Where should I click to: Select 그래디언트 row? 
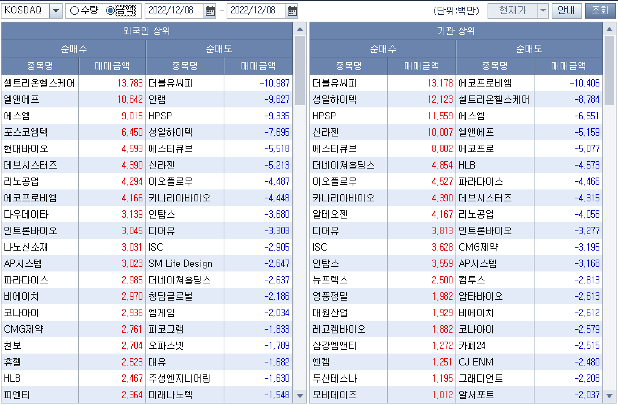[x=495, y=379]
